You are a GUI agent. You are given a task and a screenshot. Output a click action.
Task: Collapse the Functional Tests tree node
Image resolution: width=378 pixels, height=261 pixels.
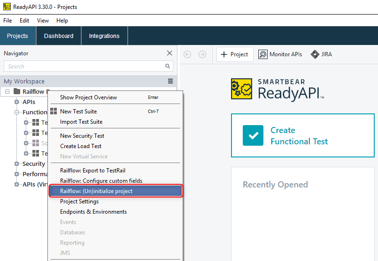pos(16,112)
